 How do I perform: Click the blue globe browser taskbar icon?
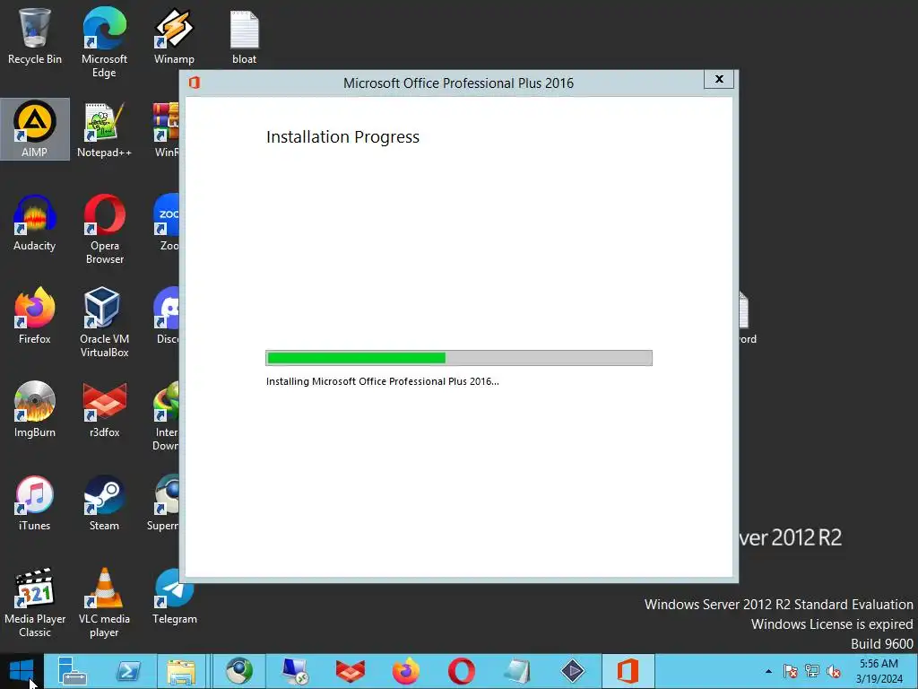coord(238,671)
